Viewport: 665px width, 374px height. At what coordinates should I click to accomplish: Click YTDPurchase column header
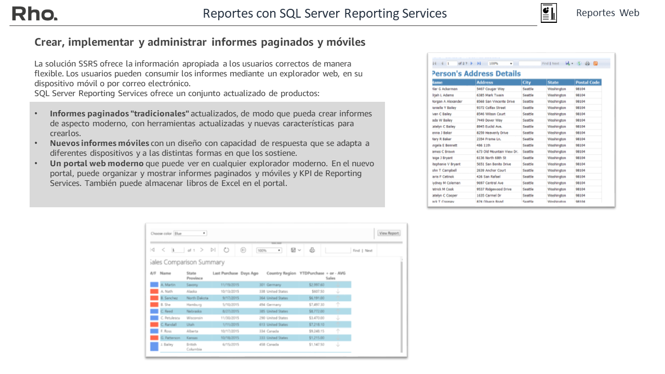(x=312, y=273)
